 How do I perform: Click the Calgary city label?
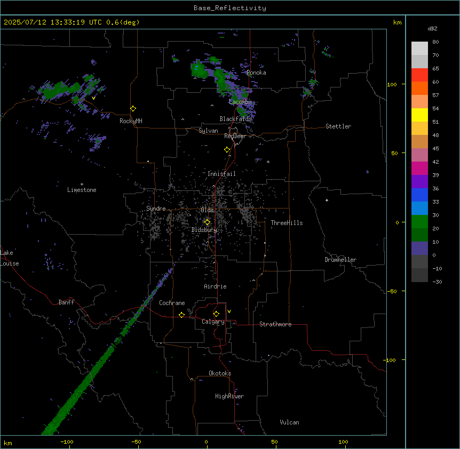(x=213, y=322)
